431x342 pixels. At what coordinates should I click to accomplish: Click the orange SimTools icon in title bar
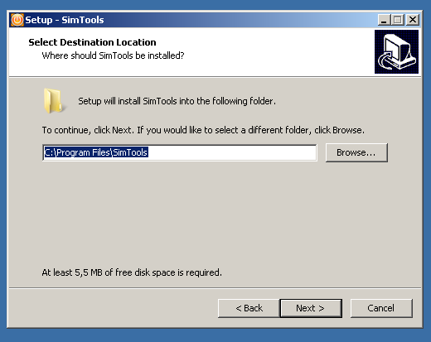17,20
